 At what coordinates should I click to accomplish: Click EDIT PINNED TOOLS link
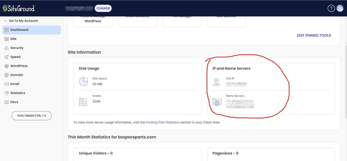(314, 35)
